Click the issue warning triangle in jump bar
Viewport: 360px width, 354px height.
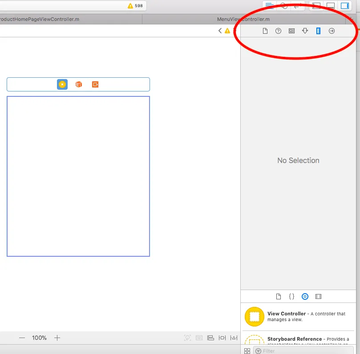coord(227,31)
